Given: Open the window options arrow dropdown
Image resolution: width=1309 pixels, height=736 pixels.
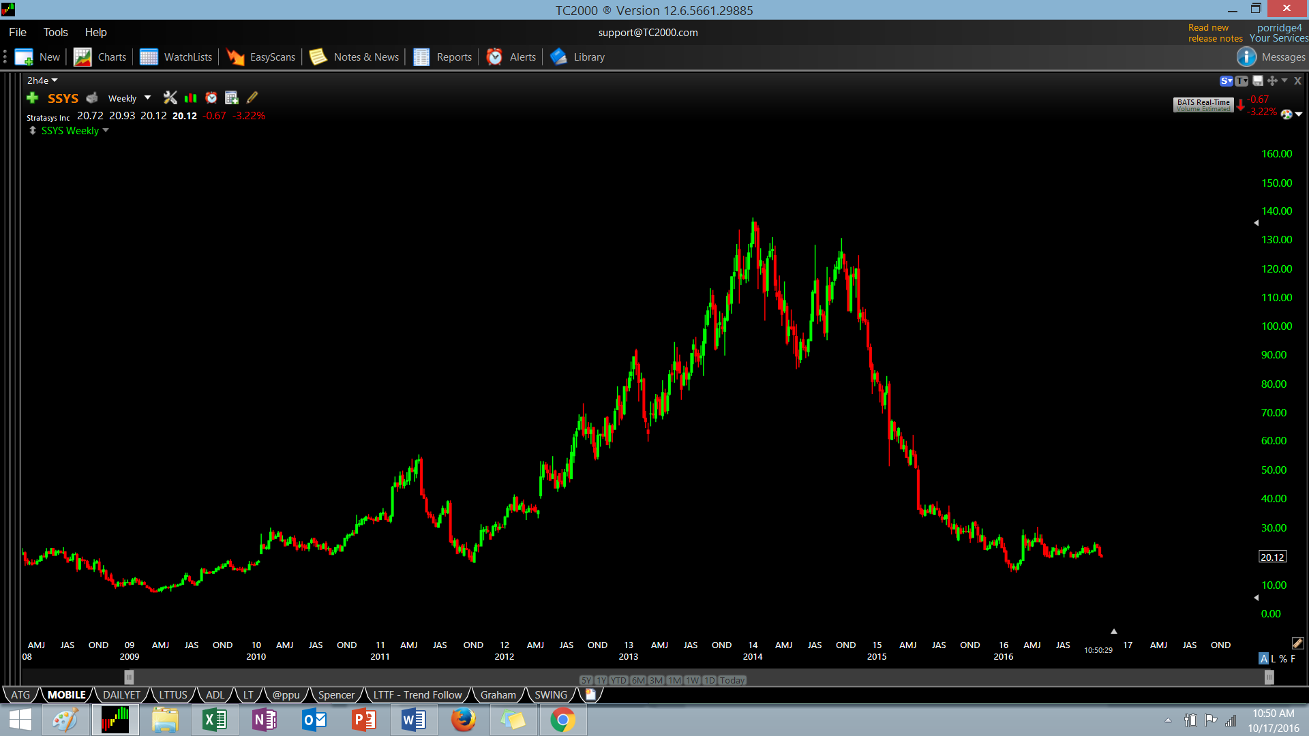Looking at the screenshot, I should pos(1284,81).
